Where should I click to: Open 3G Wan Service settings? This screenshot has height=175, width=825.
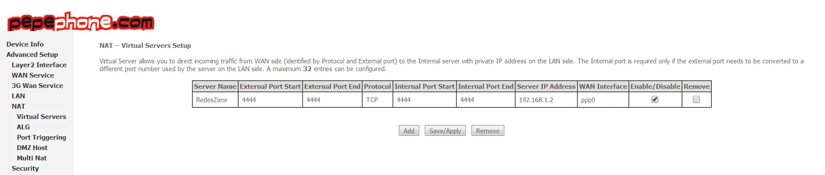coord(37,86)
